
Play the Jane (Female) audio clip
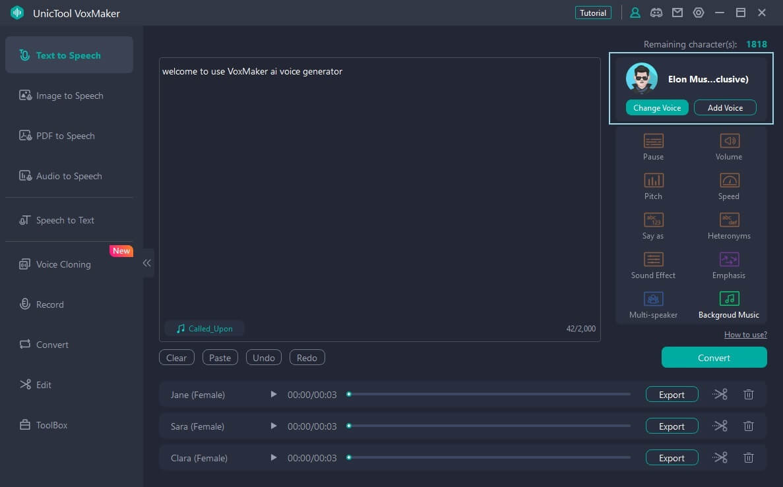[274, 395]
